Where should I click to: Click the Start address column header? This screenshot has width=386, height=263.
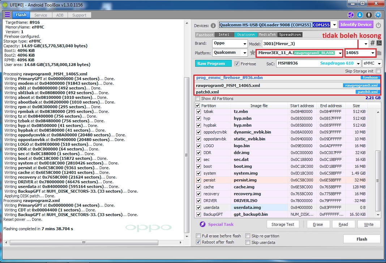[x=302, y=106]
